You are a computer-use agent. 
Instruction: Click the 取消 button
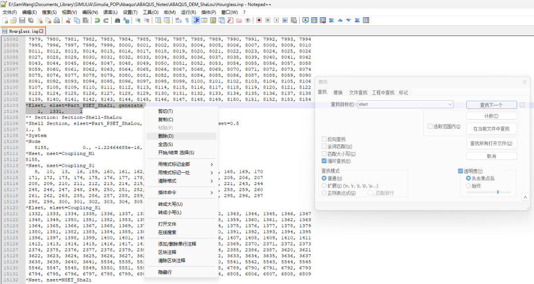[x=491, y=156]
